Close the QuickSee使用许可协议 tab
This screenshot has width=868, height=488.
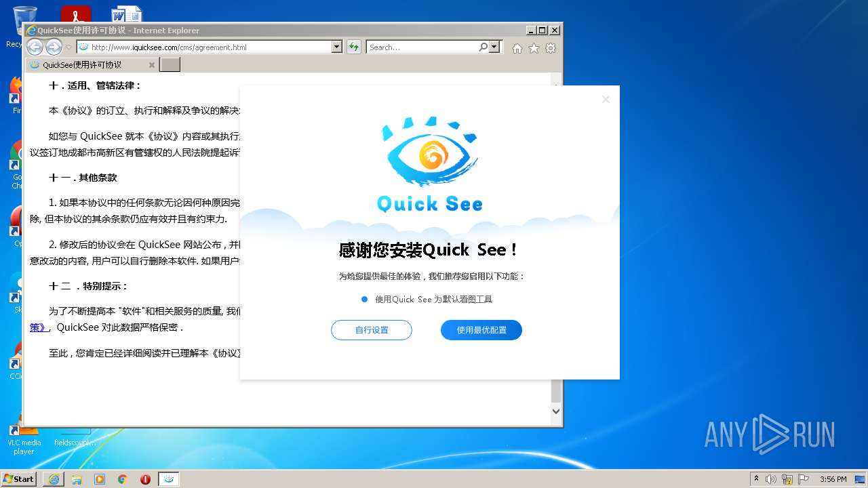pyautogui.click(x=151, y=65)
